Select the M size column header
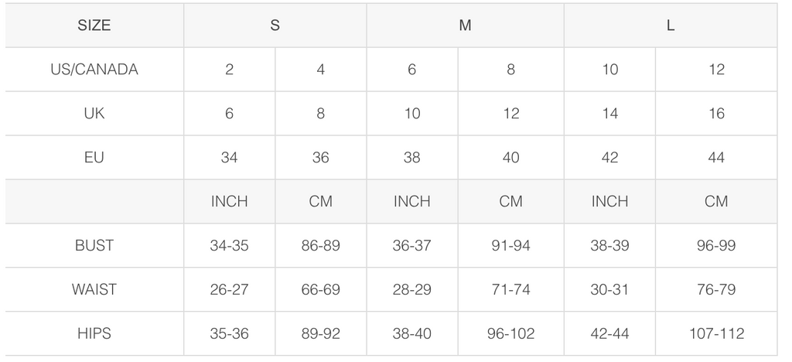This screenshot has height=362, width=792. [465, 26]
